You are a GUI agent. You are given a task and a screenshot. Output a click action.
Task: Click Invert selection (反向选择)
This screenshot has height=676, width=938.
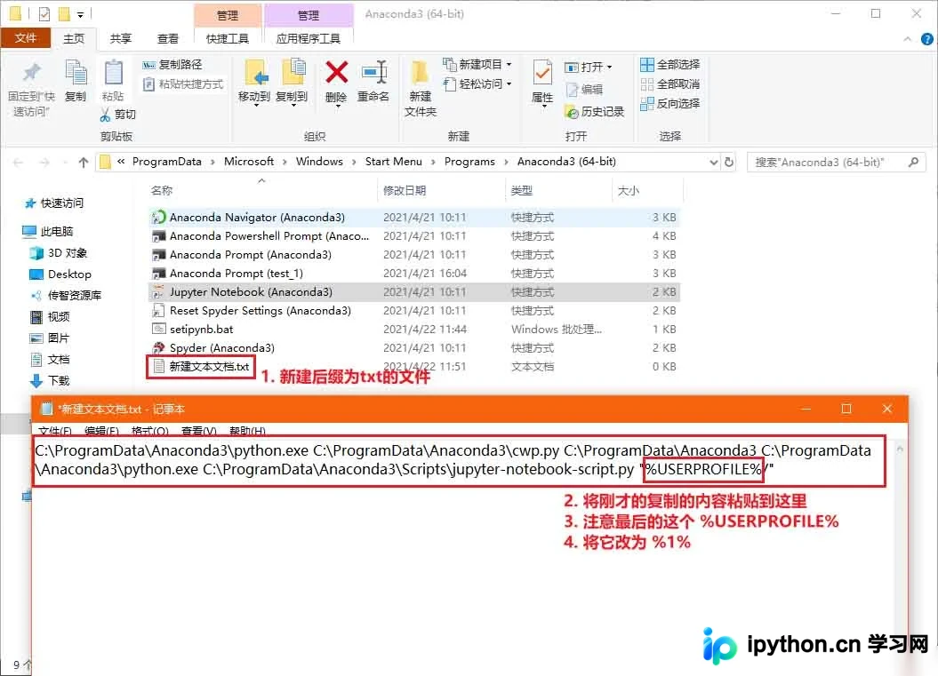tap(670, 103)
